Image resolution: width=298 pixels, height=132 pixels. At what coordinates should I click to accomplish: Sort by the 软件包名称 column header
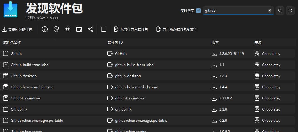[x=12, y=42]
